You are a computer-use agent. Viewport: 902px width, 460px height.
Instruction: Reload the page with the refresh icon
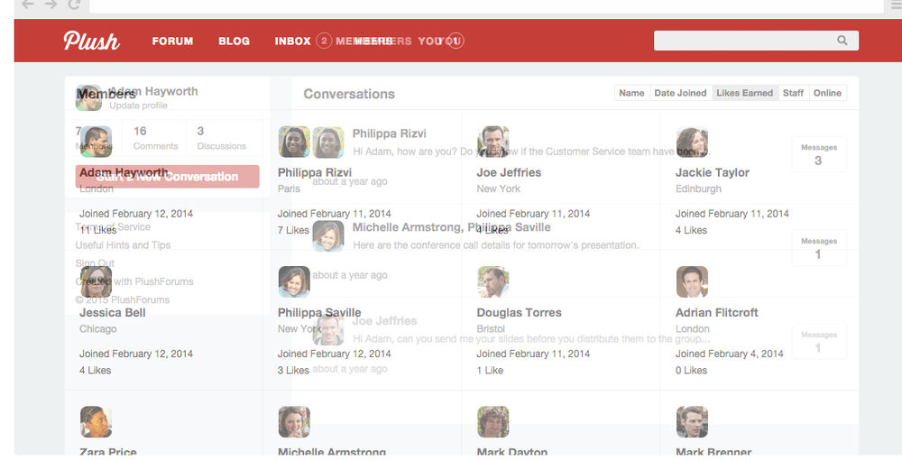[74, 5]
